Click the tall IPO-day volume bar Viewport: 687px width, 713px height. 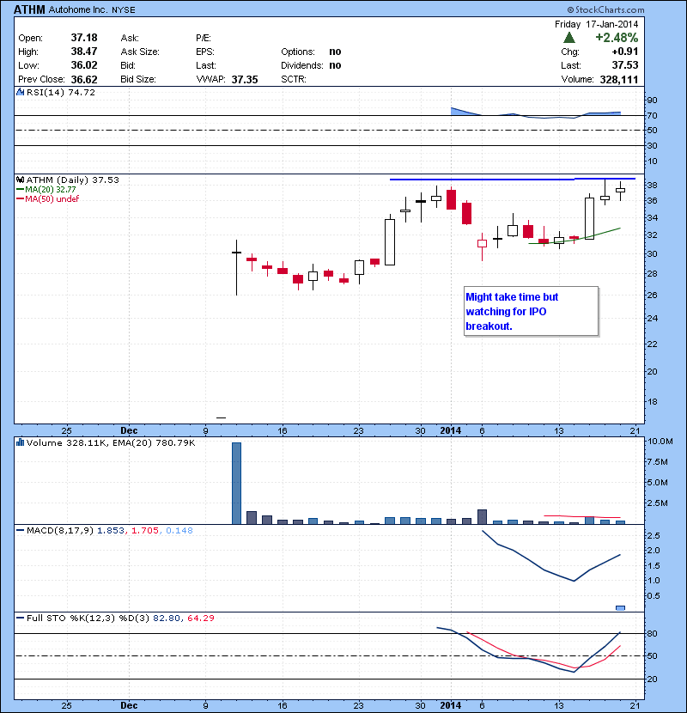click(236, 484)
